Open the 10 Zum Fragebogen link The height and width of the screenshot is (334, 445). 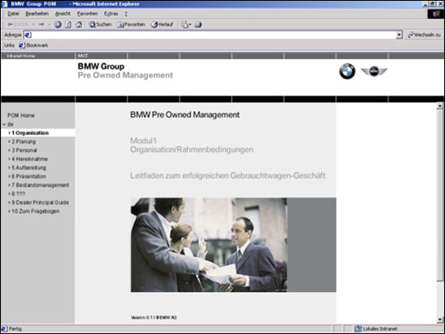[x=34, y=211]
